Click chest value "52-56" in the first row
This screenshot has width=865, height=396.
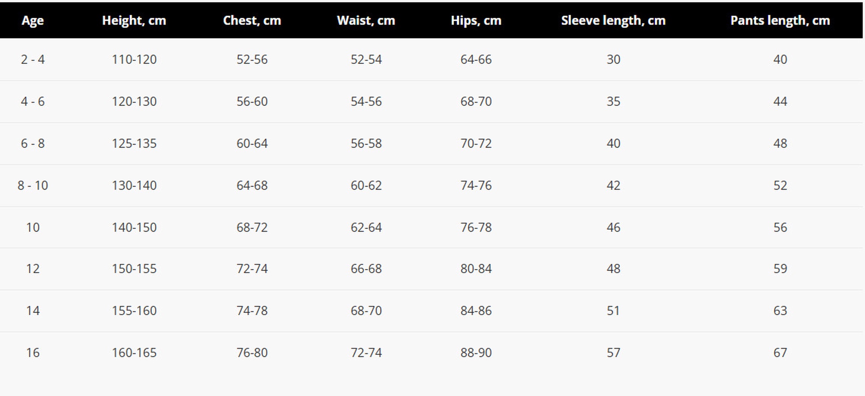coord(252,59)
